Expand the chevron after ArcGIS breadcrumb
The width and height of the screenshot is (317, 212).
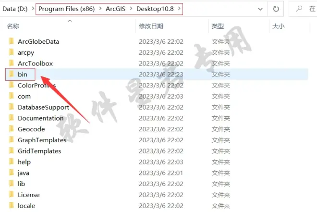point(131,9)
